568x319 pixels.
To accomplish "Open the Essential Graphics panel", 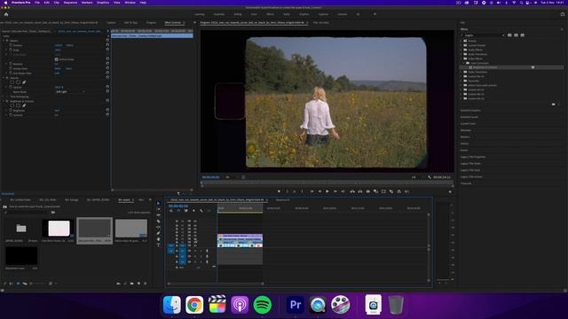I will point(470,110).
